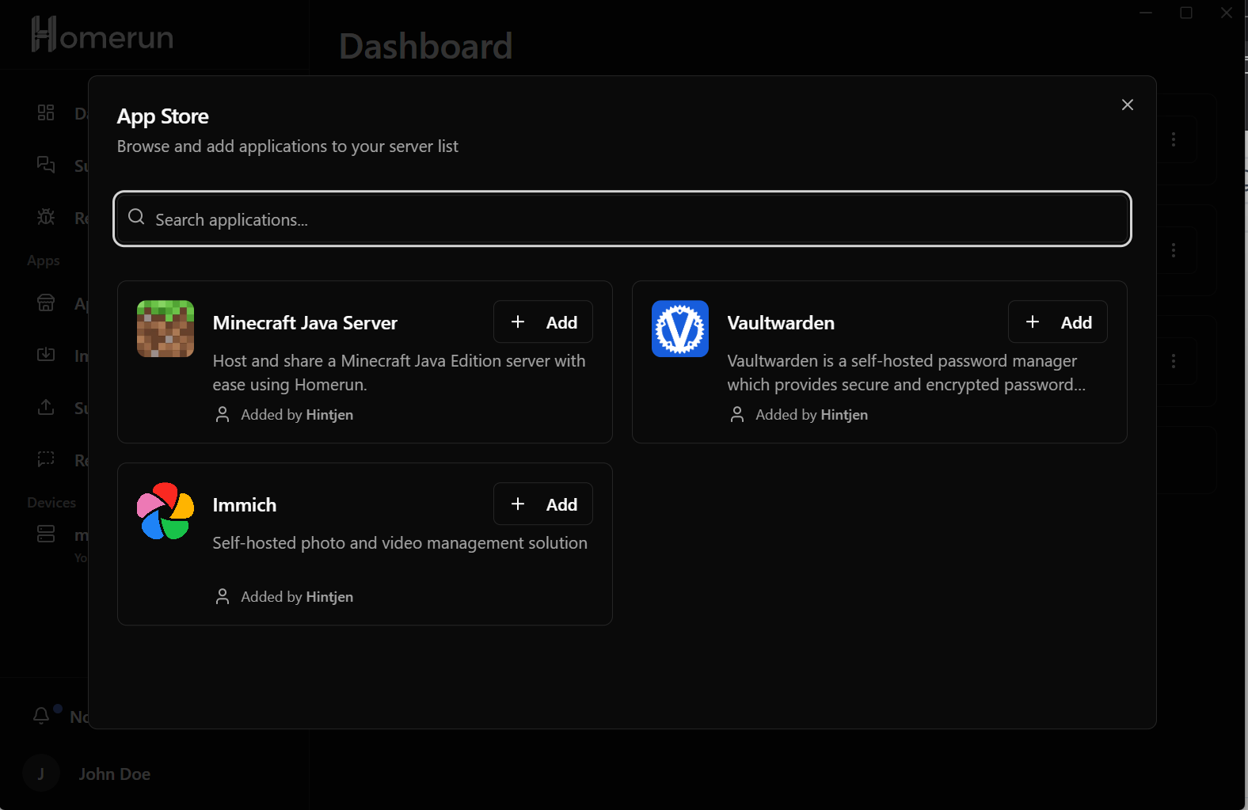Screen dimensions: 1248x810
Task: Open second three-dot menu on dashboard
Action: point(1174,250)
